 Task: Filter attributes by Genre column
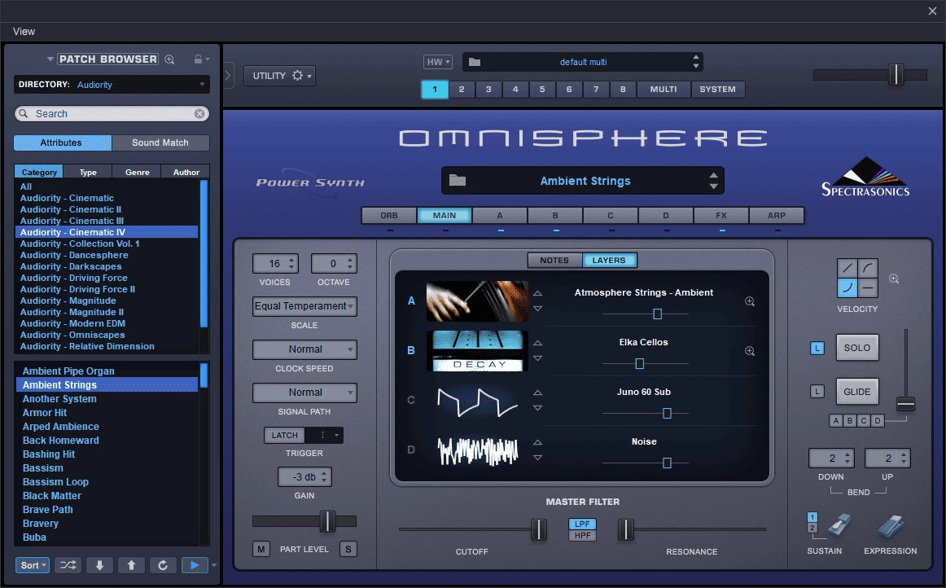pyautogui.click(x=137, y=172)
